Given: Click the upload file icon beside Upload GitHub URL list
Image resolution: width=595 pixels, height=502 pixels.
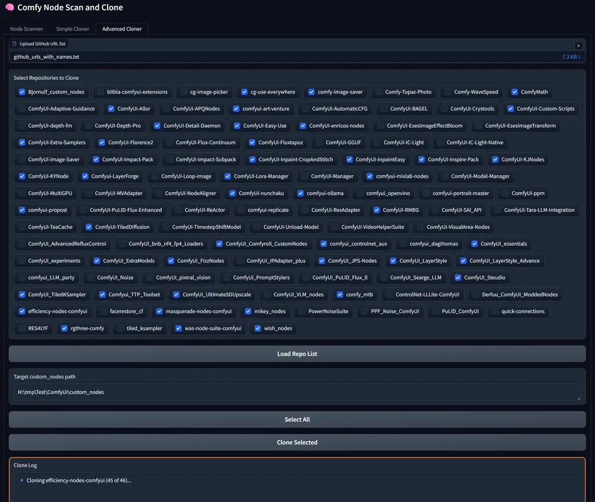Looking at the screenshot, I should [x=15, y=43].
